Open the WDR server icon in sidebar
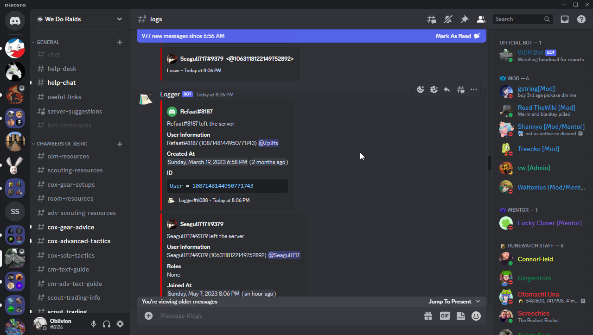Screen dimensions: 593x335 [15, 258]
